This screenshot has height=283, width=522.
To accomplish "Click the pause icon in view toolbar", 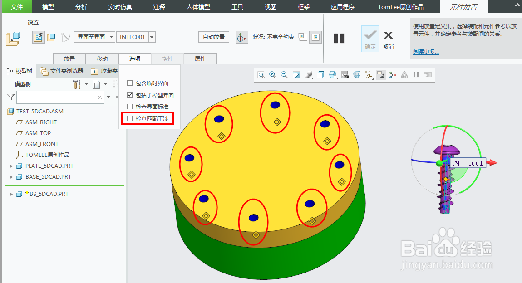I will [x=416, y=75].
